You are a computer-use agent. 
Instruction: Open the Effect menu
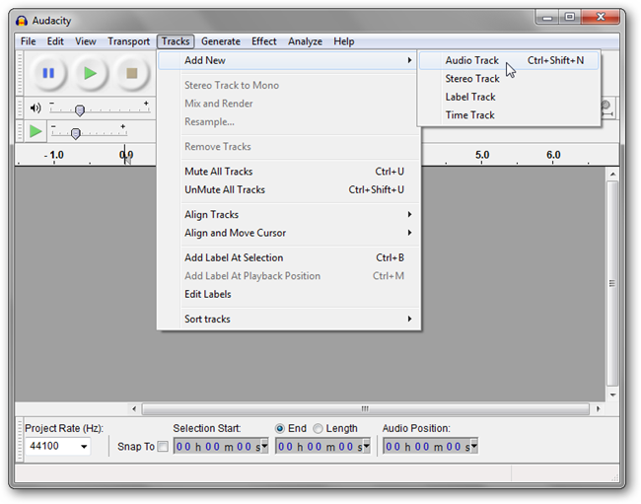coord(263,41)
